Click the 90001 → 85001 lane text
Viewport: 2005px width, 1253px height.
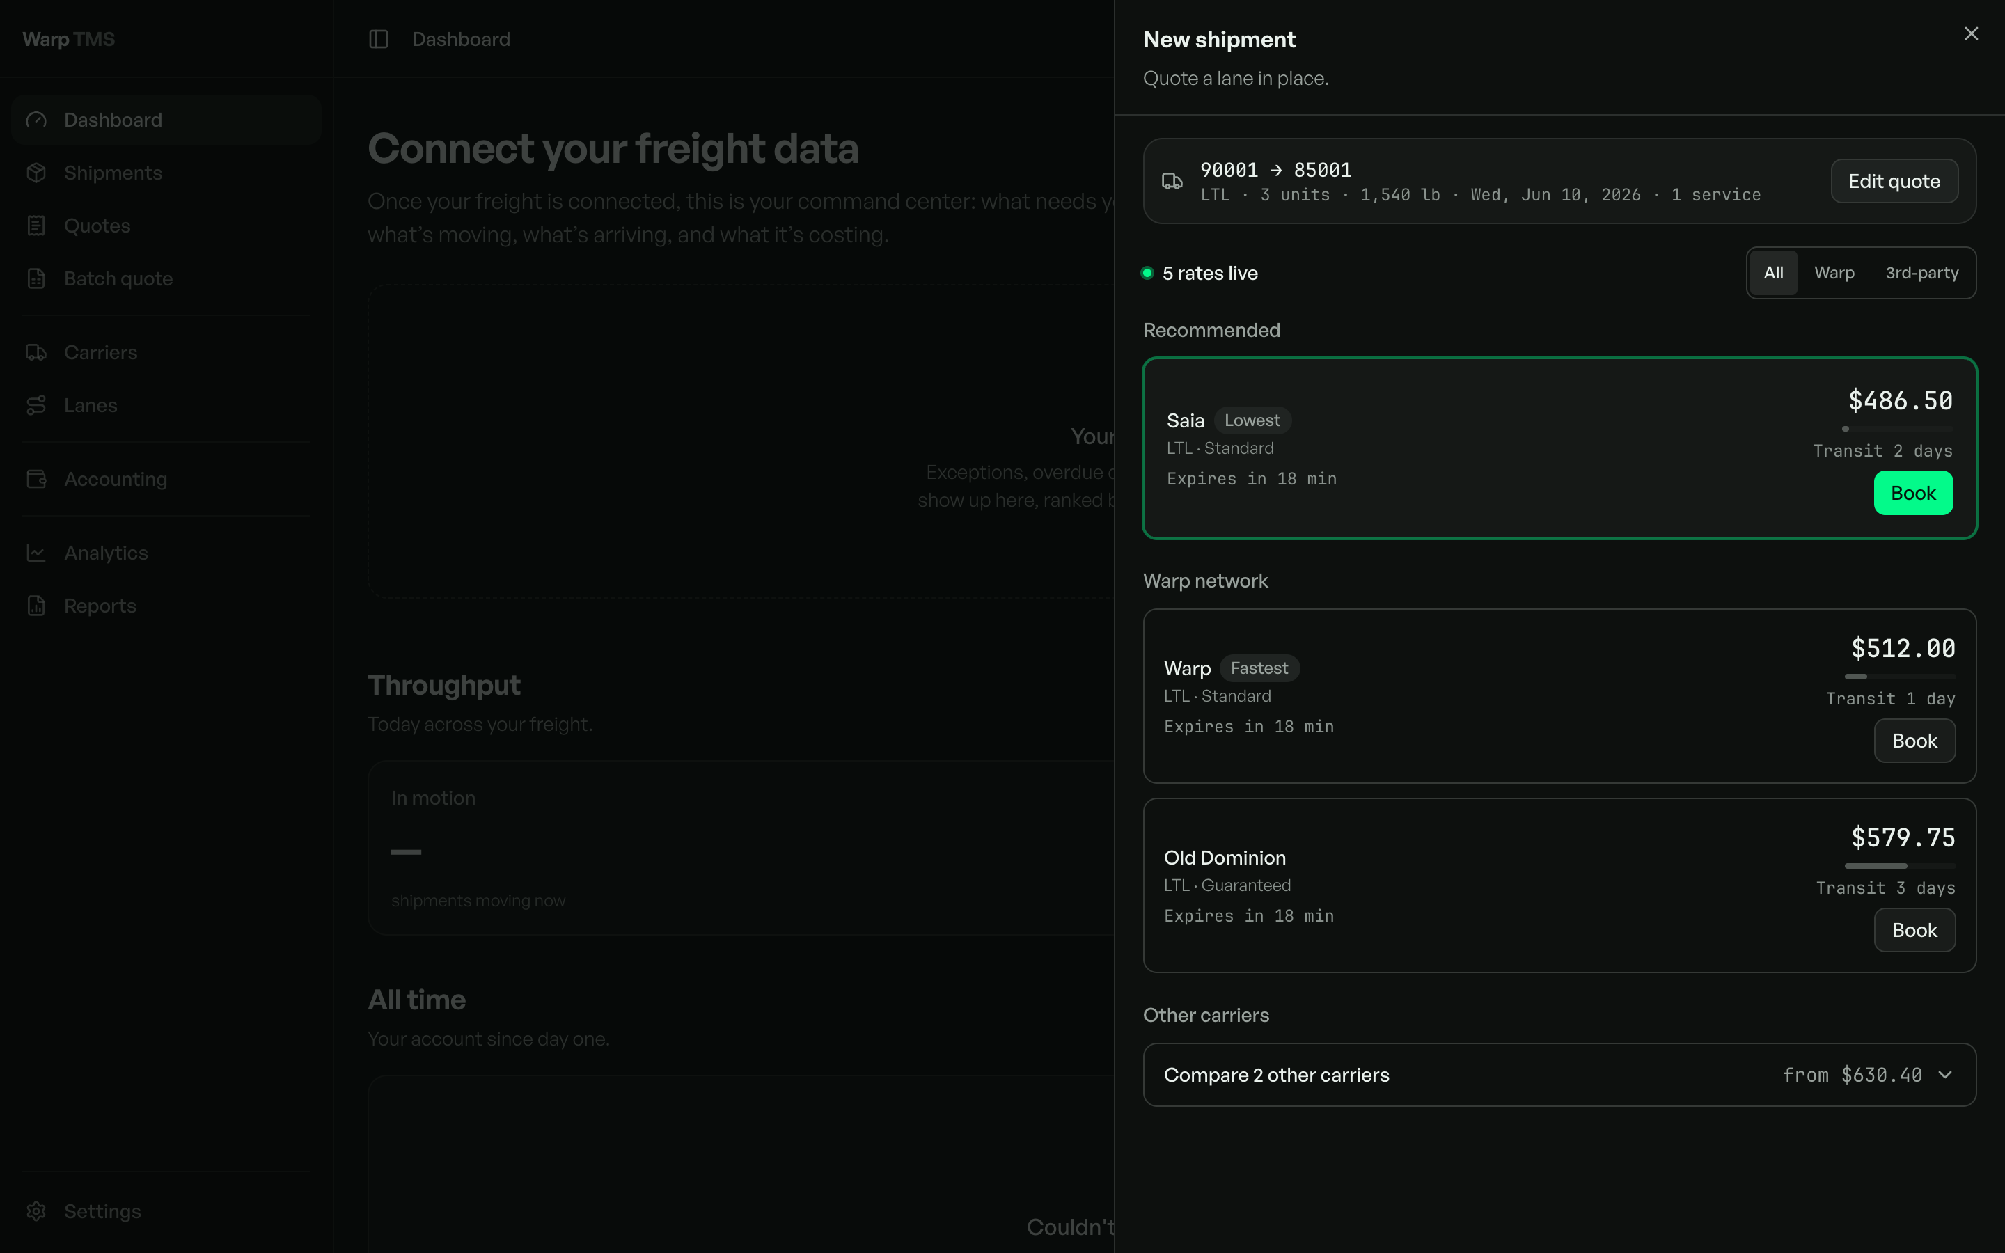pyautogui.click(x=1276, y=171)
